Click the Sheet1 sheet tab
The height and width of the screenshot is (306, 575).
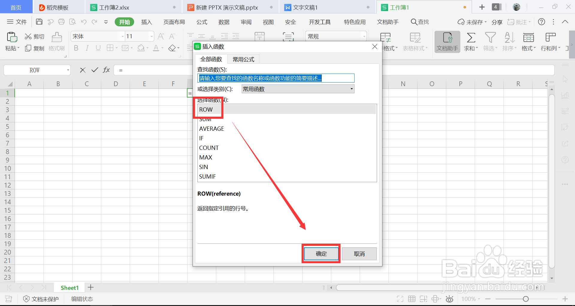(69, 288)
